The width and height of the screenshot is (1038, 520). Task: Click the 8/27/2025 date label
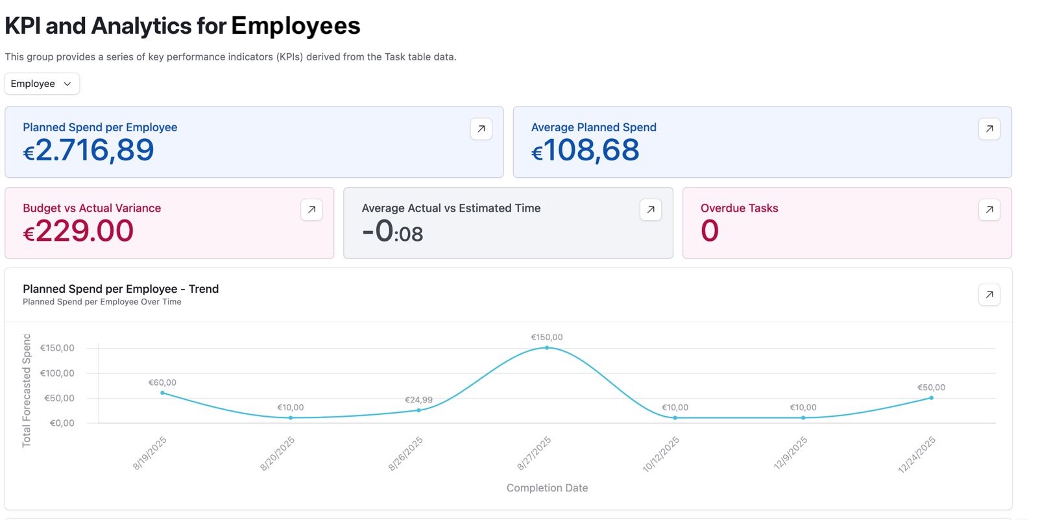coord(534,453)
